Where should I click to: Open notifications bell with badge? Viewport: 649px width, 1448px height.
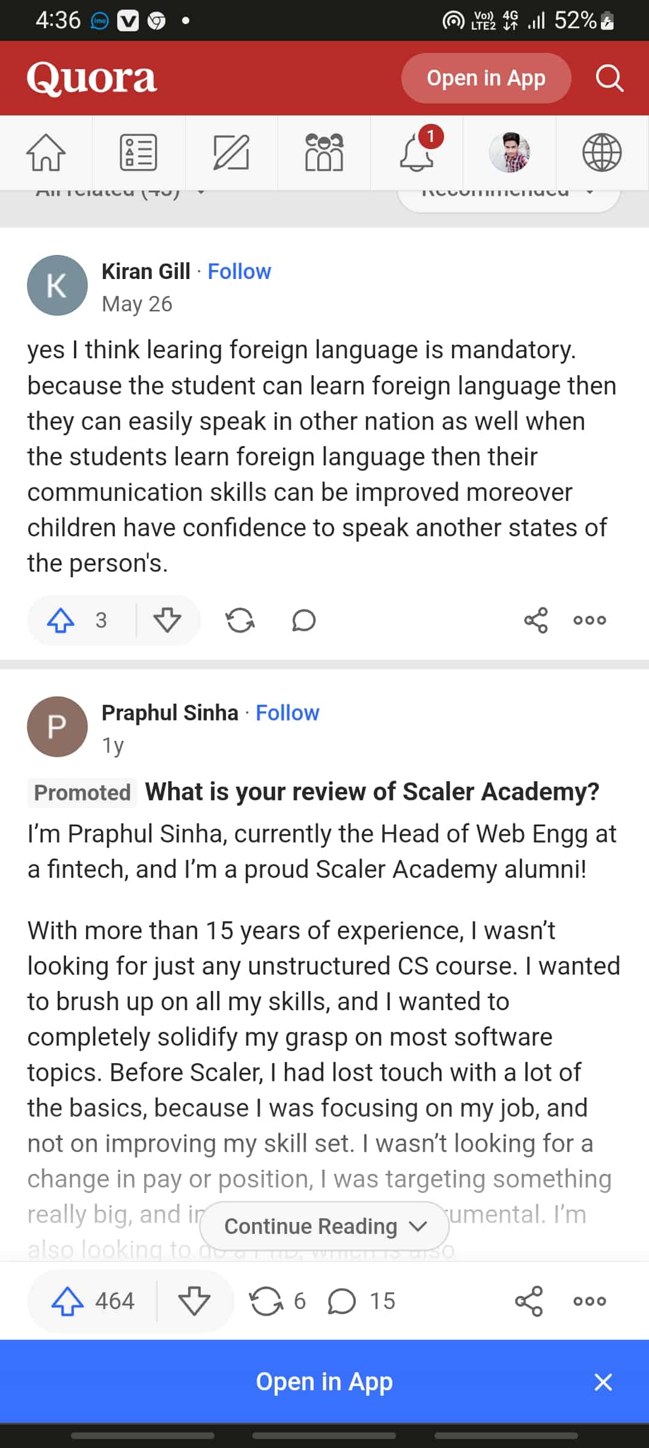[x=417, y=153]
